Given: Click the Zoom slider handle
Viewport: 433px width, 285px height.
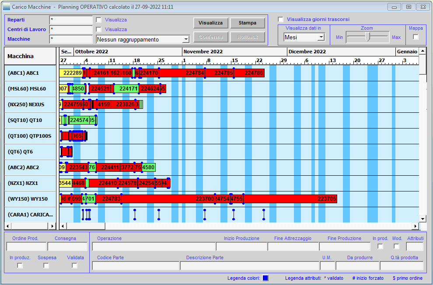Looking at the screenshot, I should [368, 37].
